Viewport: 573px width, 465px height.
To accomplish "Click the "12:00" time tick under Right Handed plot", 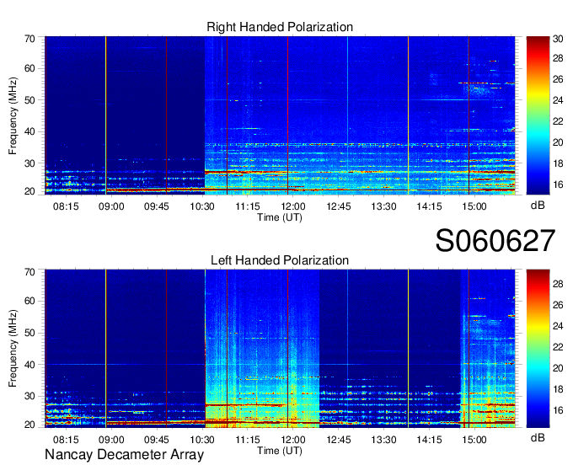I will (293, 206).
